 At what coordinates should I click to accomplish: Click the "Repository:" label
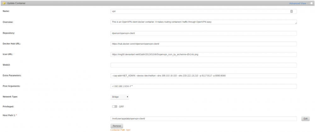tap(9, 33)
